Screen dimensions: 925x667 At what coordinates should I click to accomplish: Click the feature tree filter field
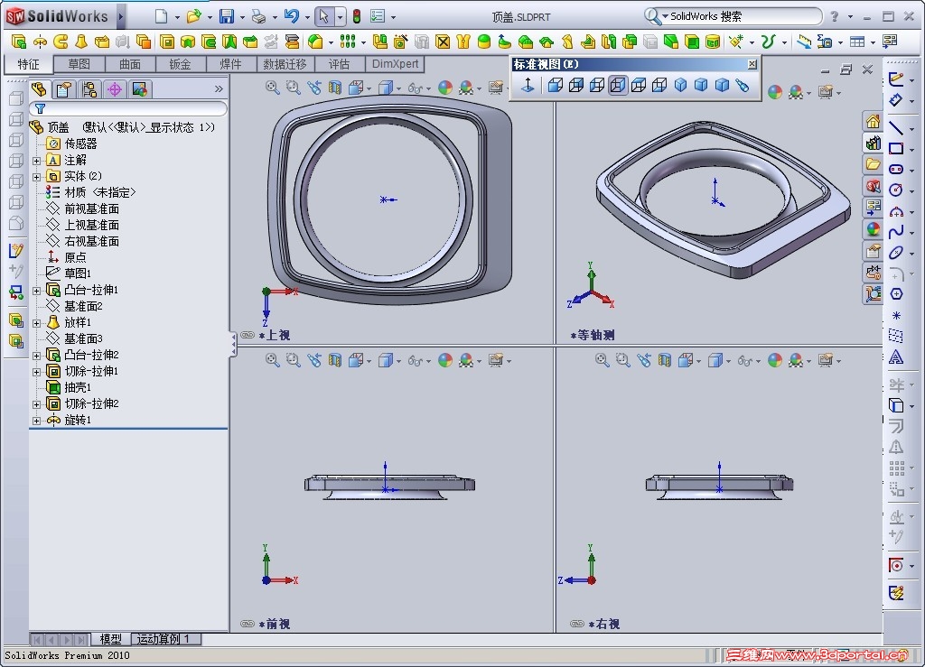(x=128, y=108)
